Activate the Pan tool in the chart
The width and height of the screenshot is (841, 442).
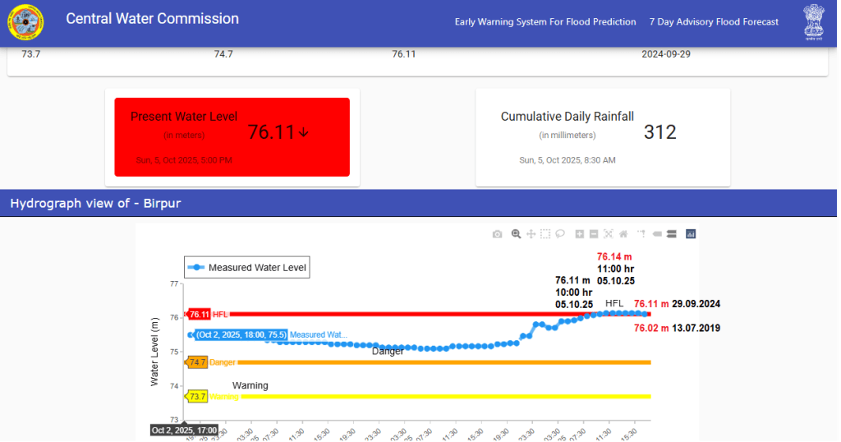click(531, 234)
